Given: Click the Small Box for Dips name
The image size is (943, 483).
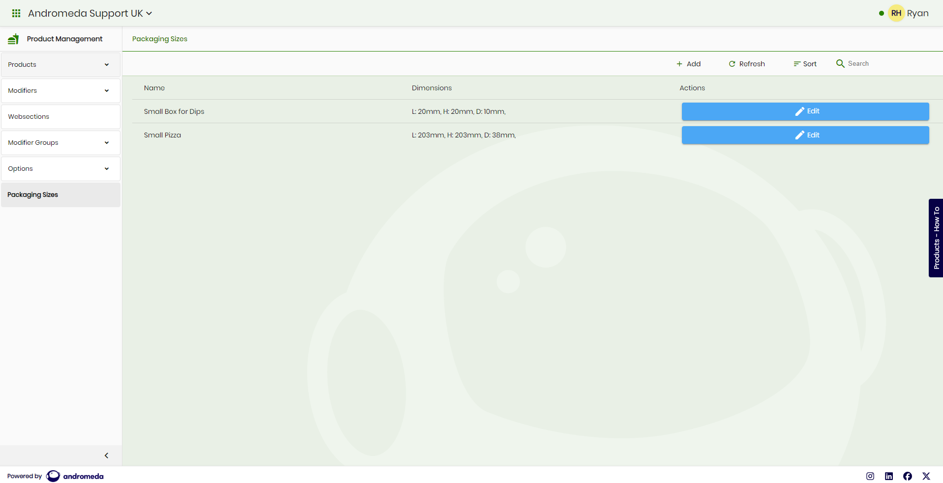Looking at the screenshot, I should tap(174, 111).
